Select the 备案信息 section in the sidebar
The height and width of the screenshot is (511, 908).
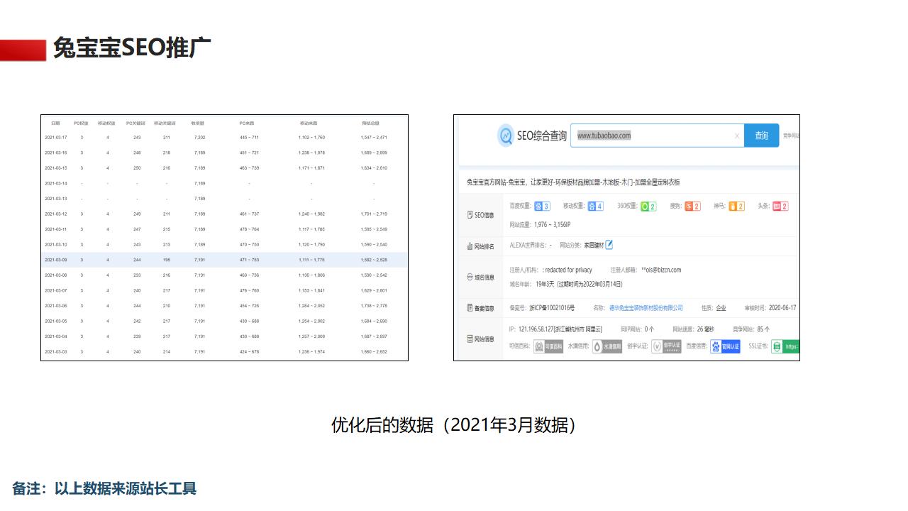(482, 308)
